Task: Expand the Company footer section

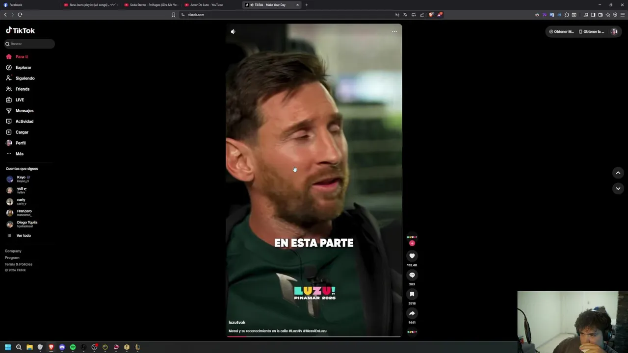Action: 13,251
